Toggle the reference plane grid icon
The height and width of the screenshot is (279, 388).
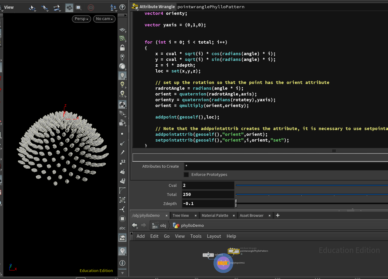pyautogui.click(x=122, y=30)
